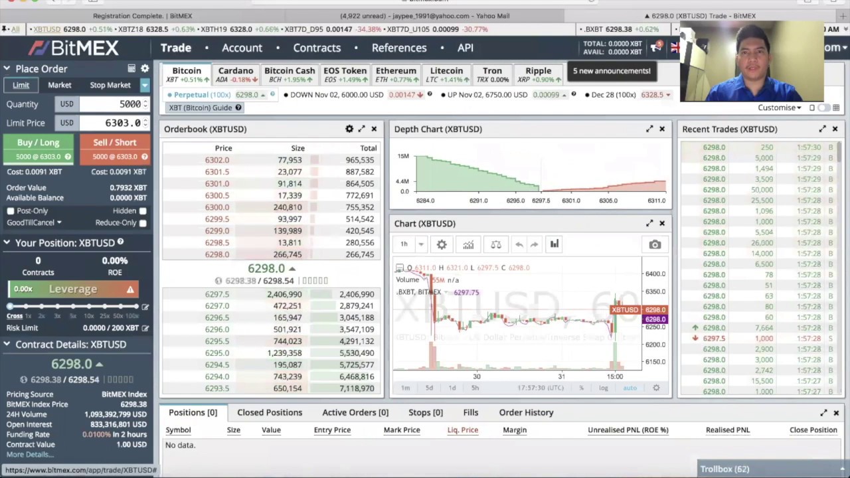Open chart axis settings gear at bottom

point(656,388)
